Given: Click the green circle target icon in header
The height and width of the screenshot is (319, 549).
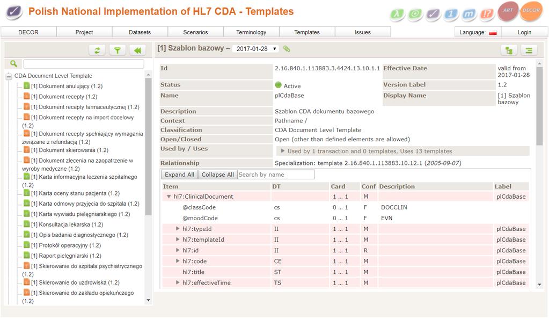Looking at the screenshot, I should [x=415, y=15].
